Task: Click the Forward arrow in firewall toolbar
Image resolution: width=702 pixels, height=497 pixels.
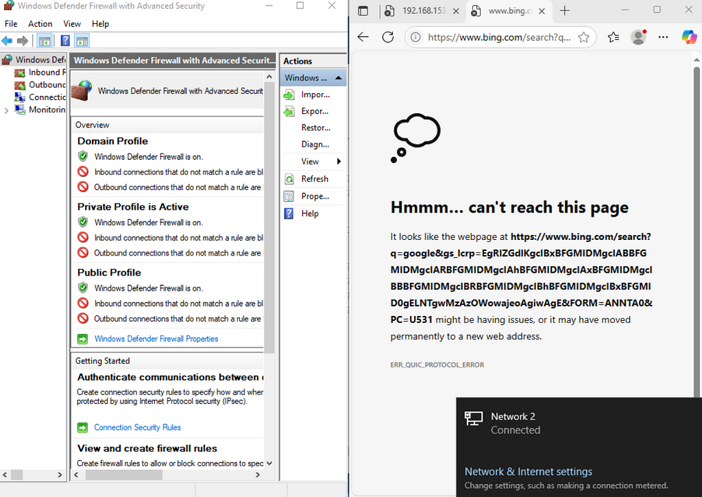Action: point(23,41)
